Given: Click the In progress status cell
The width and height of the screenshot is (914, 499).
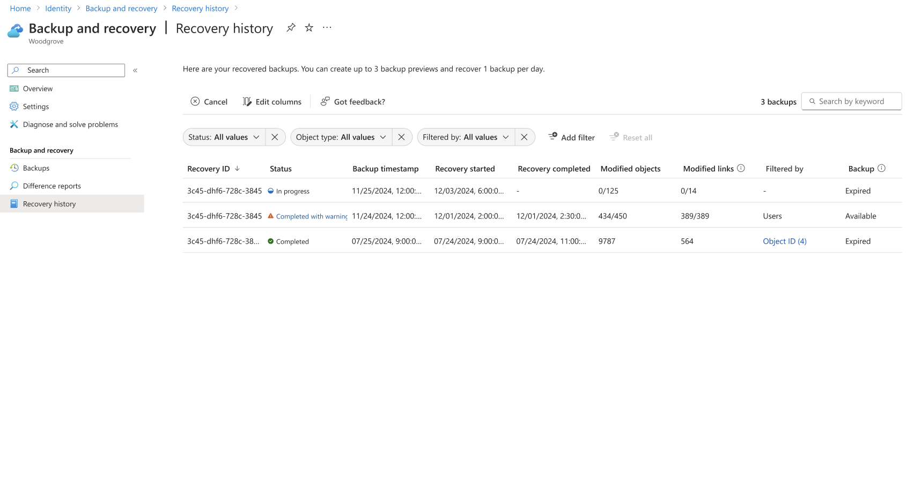Looking at the screenshot, I should [289, 191].
